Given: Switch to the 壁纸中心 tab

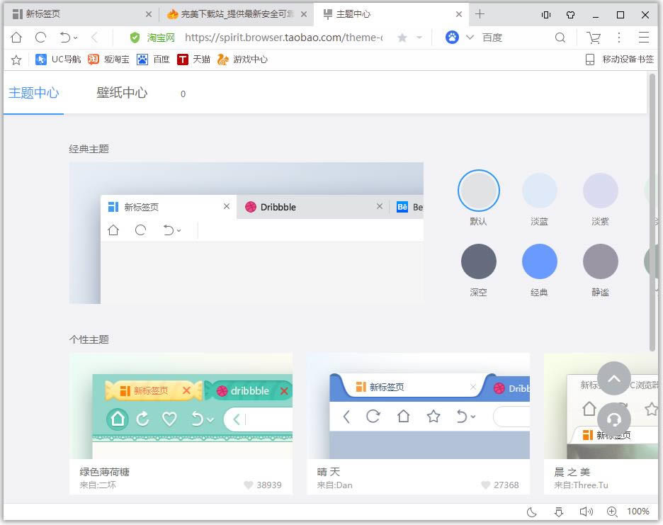Looking at the screenshot, I should click(122, 93).
